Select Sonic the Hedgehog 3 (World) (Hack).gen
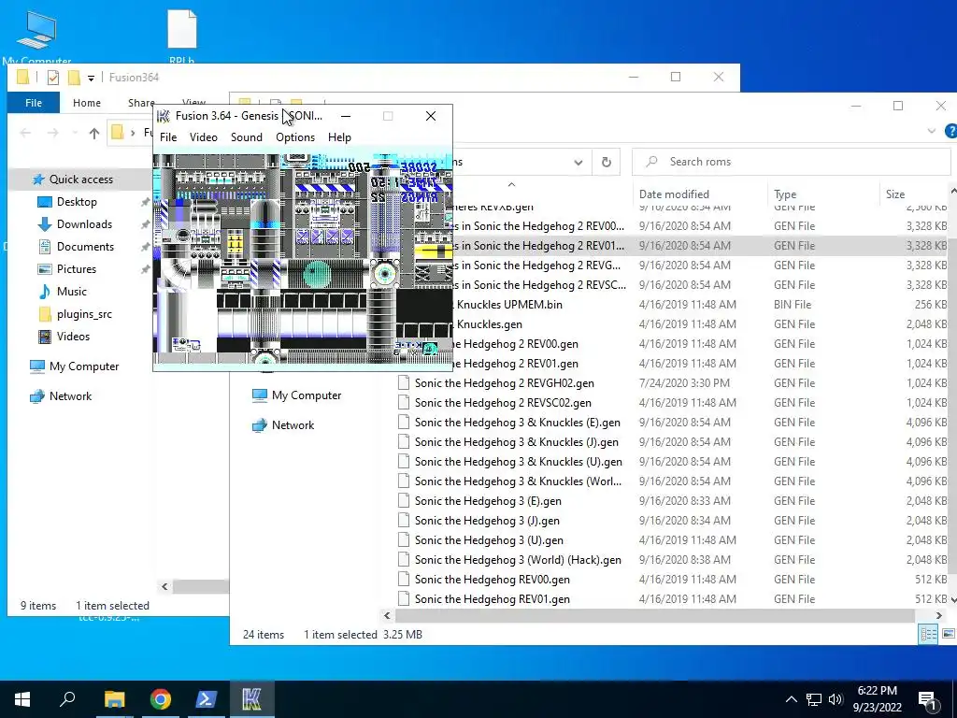 518,560
